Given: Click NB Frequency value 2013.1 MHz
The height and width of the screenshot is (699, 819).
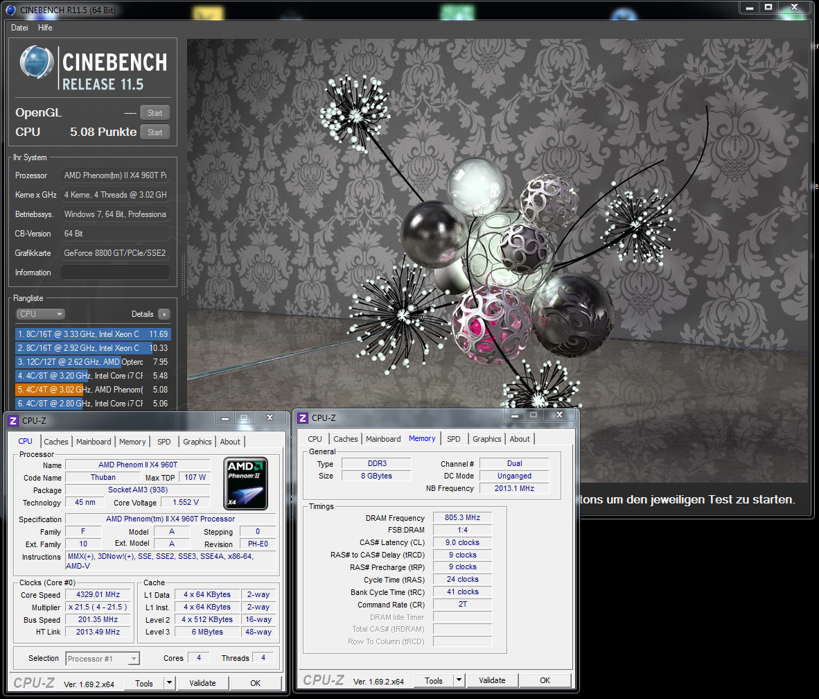Looking at the screenshot, I should pyautogui.click(x=515, y=488).
